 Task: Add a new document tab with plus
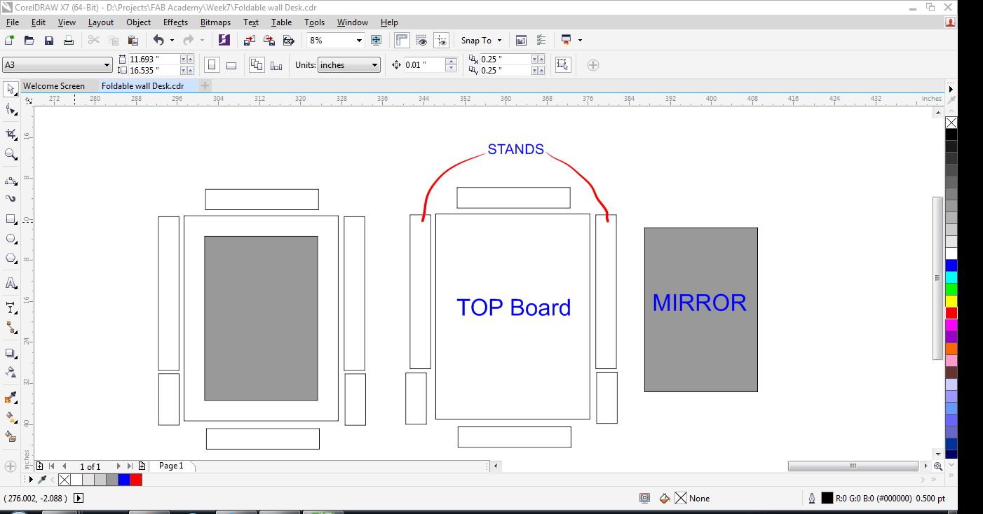click(x=205, y=85)
